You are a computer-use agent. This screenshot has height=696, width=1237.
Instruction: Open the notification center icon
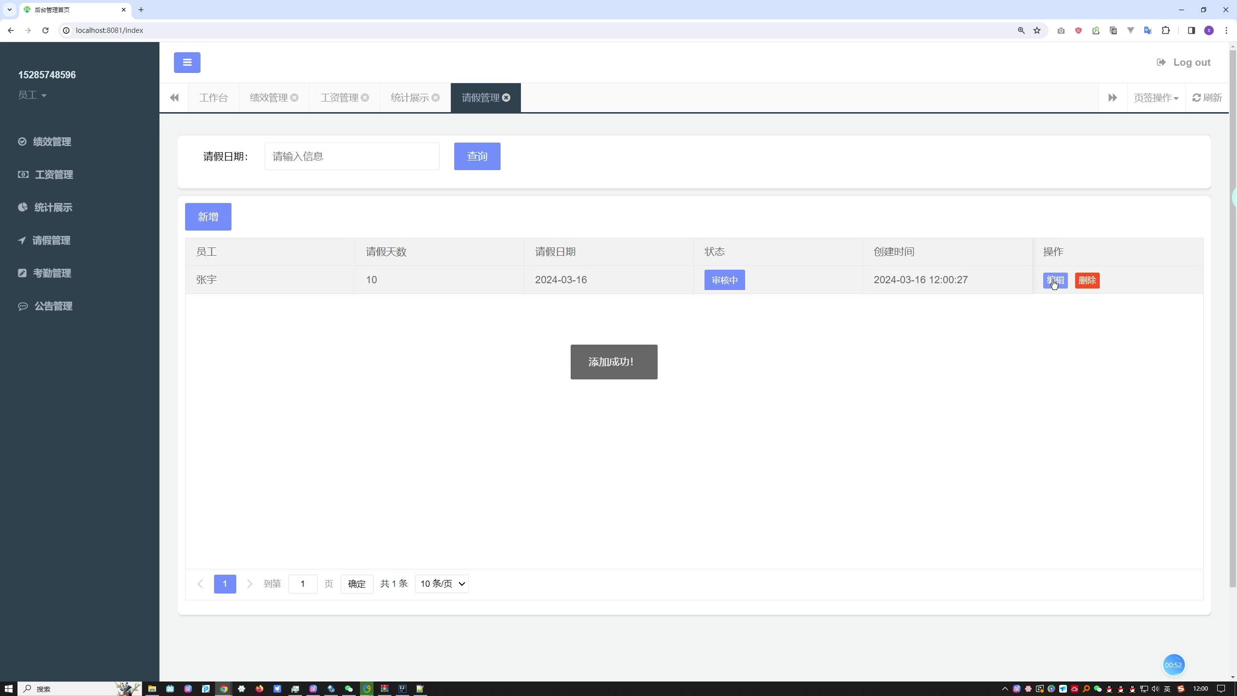[1221, 689]
